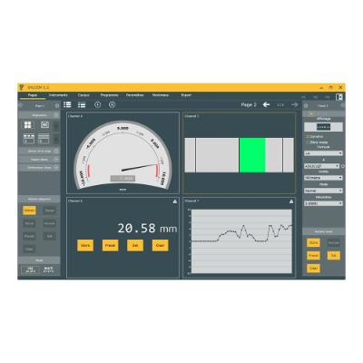Screen dimensions: 363x363
Task: Click highlighted yellow button in left button grid
Action: pyautogui.click(x=29, y=211)
